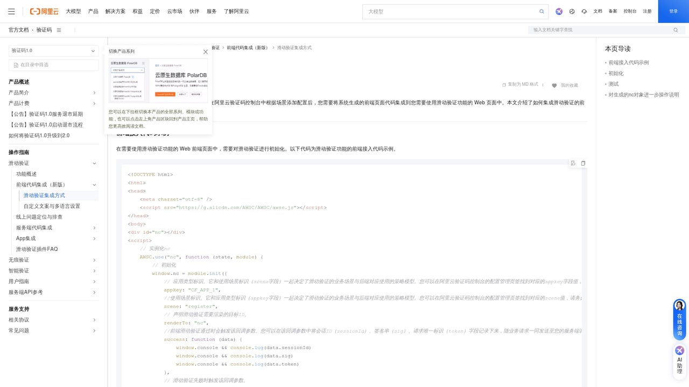Screen dimensions: 689x387
Task: Open the 解决方案 menu
Action: [x=115, y=11]
